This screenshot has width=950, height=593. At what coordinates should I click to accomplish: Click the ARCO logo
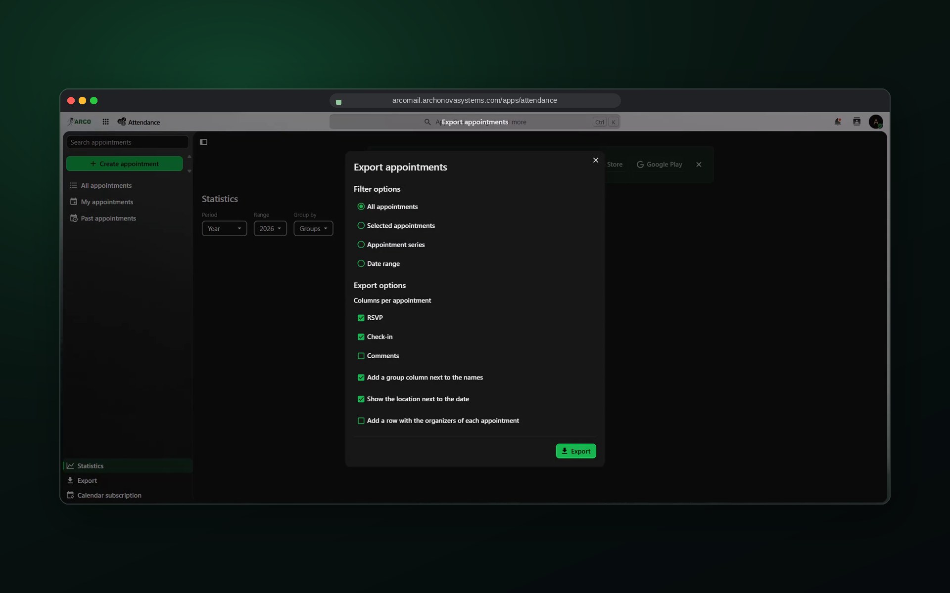(x=80, y=122)
